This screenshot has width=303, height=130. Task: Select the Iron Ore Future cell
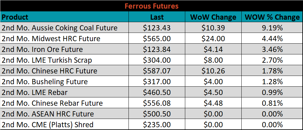[x=64, y=49]
